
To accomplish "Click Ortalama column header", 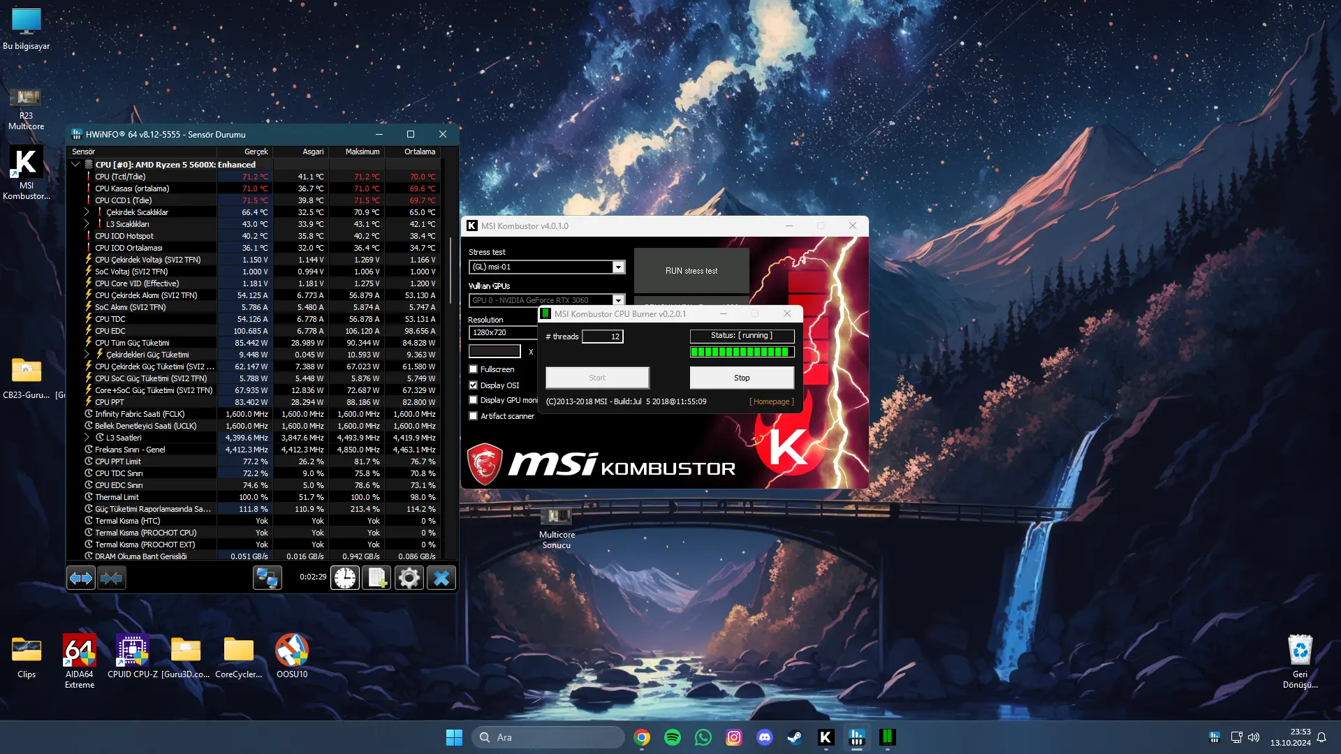I will [413, 151].
